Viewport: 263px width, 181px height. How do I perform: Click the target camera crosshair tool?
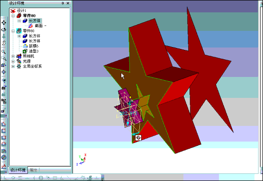(x=4, y=72)
